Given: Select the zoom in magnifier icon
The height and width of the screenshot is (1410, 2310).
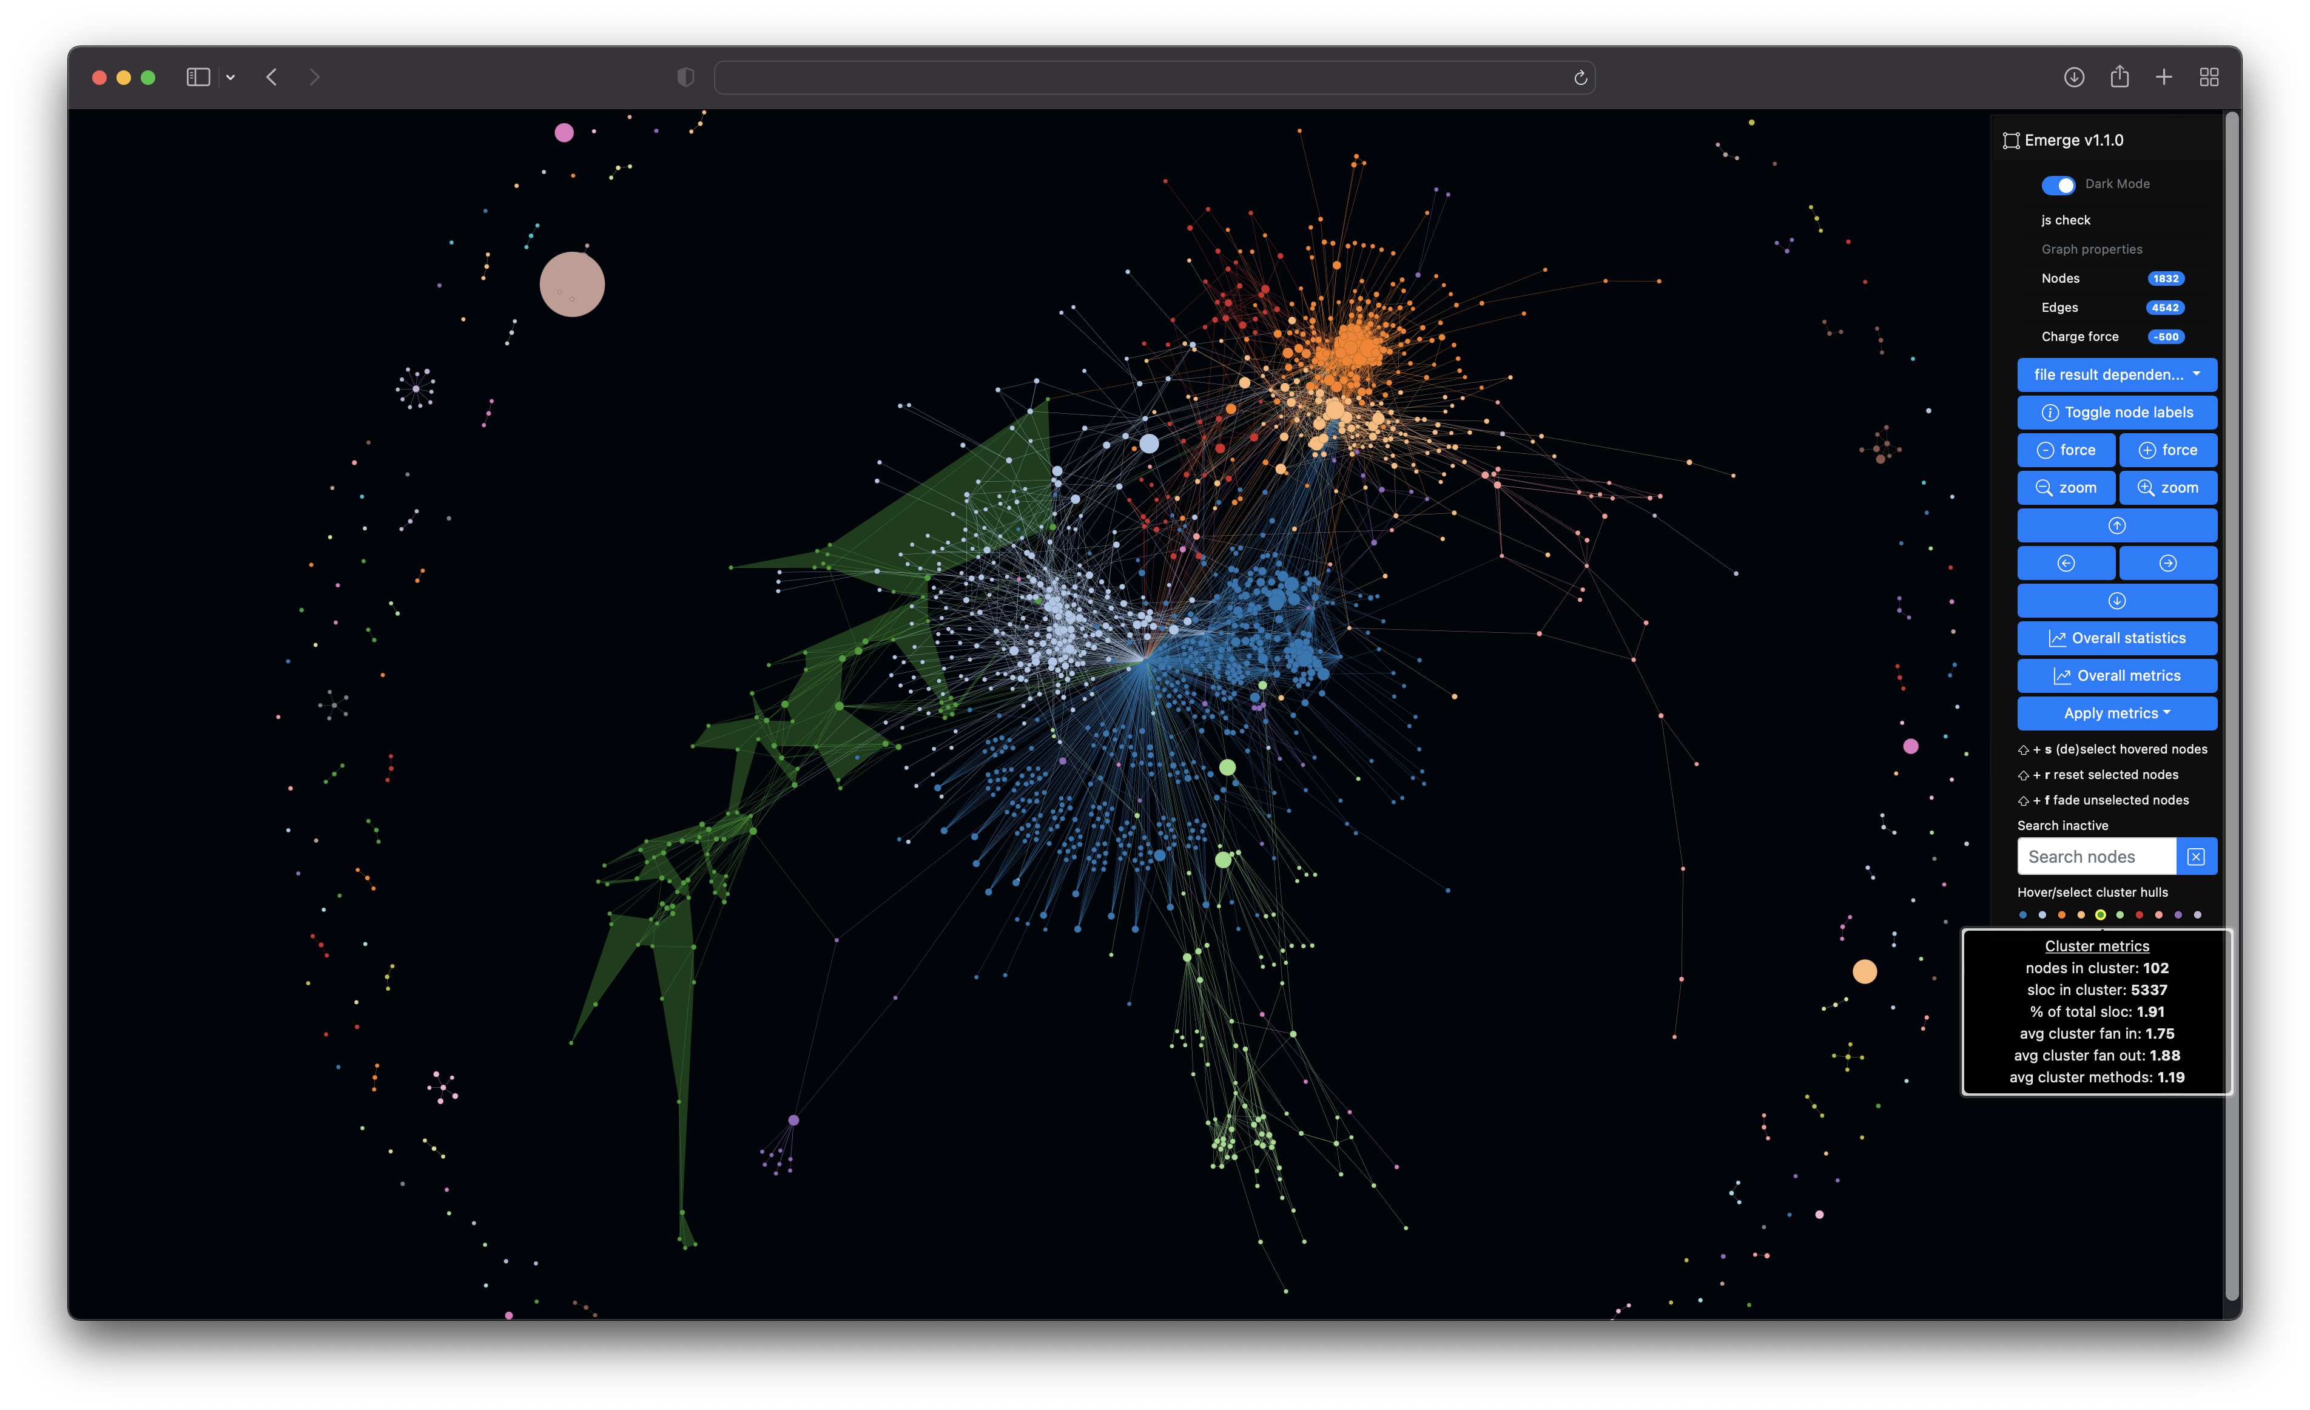Looking at the screenshot, I should [2147, 488].
